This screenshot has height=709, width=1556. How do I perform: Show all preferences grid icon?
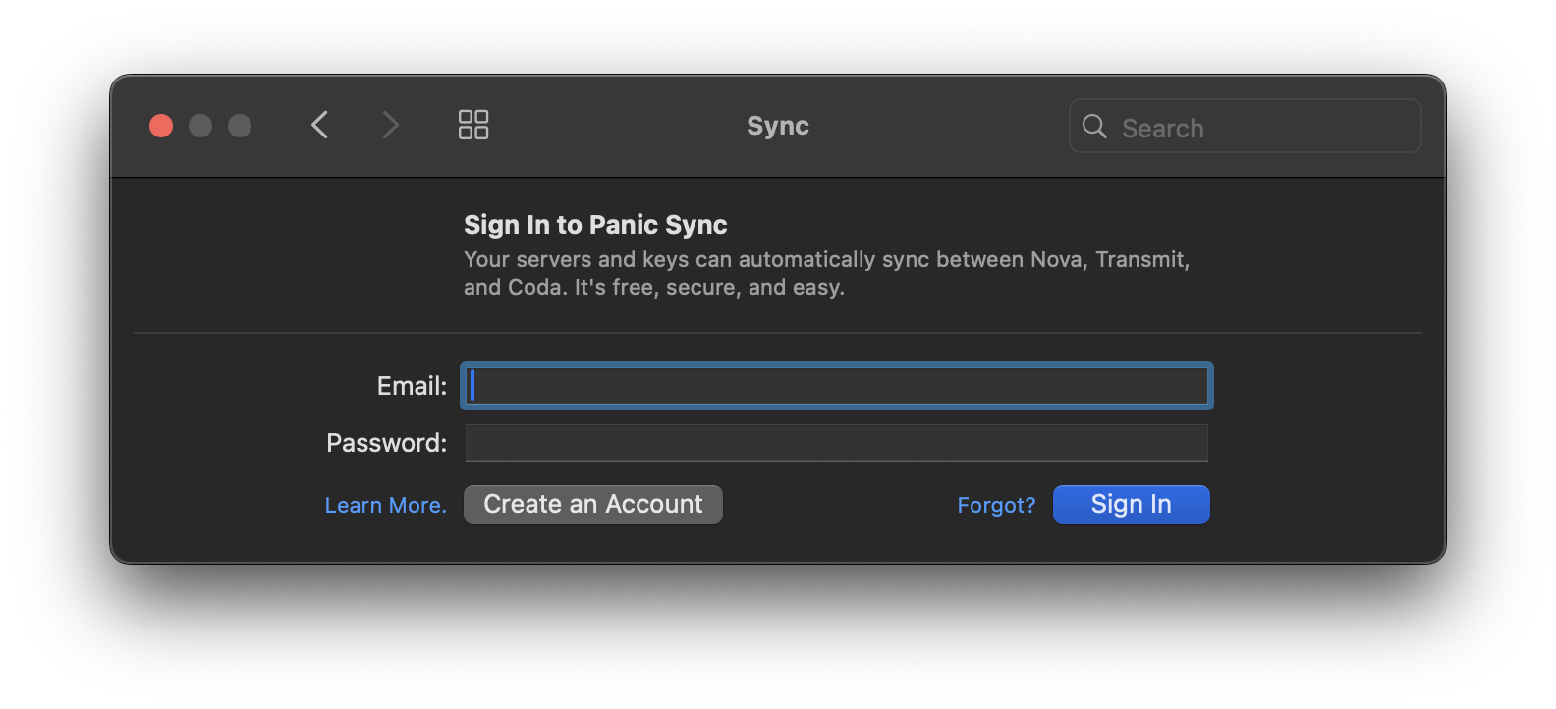473,125
